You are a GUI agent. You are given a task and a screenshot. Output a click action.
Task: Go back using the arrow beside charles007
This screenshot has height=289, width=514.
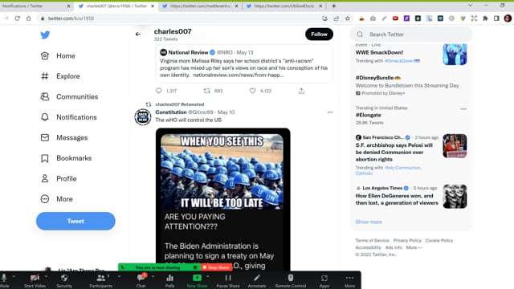138,34
